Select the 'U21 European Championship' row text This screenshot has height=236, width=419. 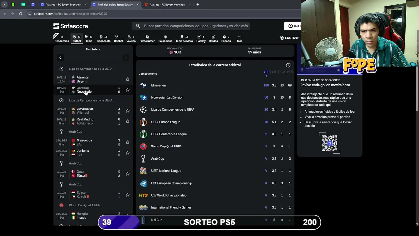(171, 183)
